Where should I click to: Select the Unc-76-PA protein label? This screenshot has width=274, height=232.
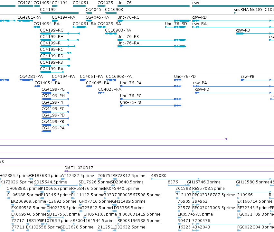click(131, 83)
